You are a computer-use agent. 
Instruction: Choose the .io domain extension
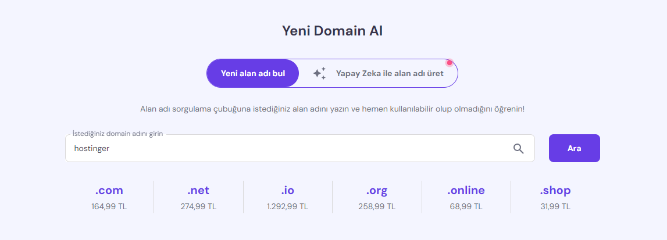pyautogui.click(x=287, y=191)
